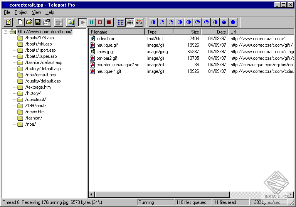Select btn-bar2.gif in file list
The height and width of the screenshot is (207, 296).
pyautogui.click(x=107, y=58)
